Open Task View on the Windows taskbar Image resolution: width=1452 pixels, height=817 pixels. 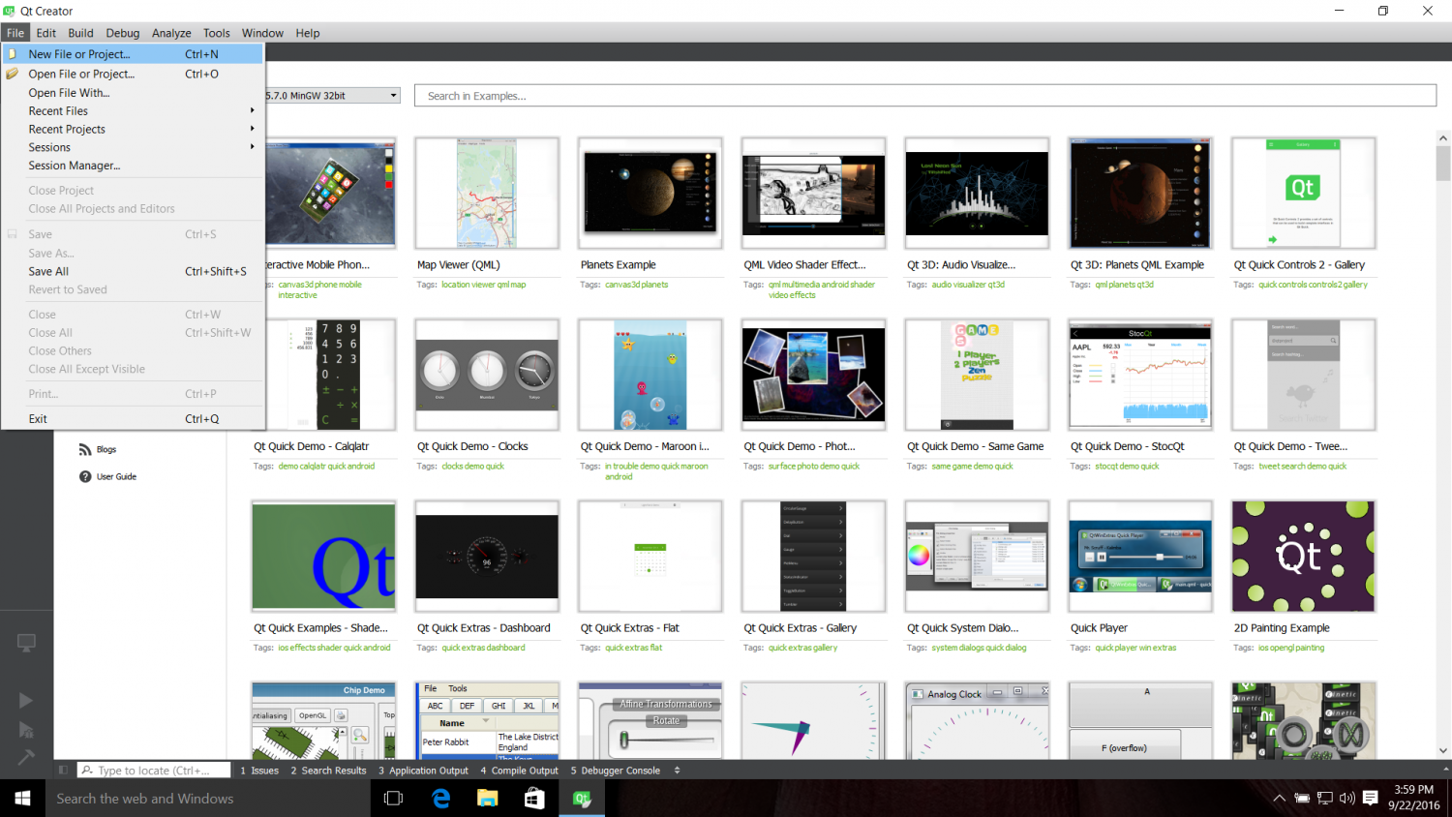click(x=393, y=799)
